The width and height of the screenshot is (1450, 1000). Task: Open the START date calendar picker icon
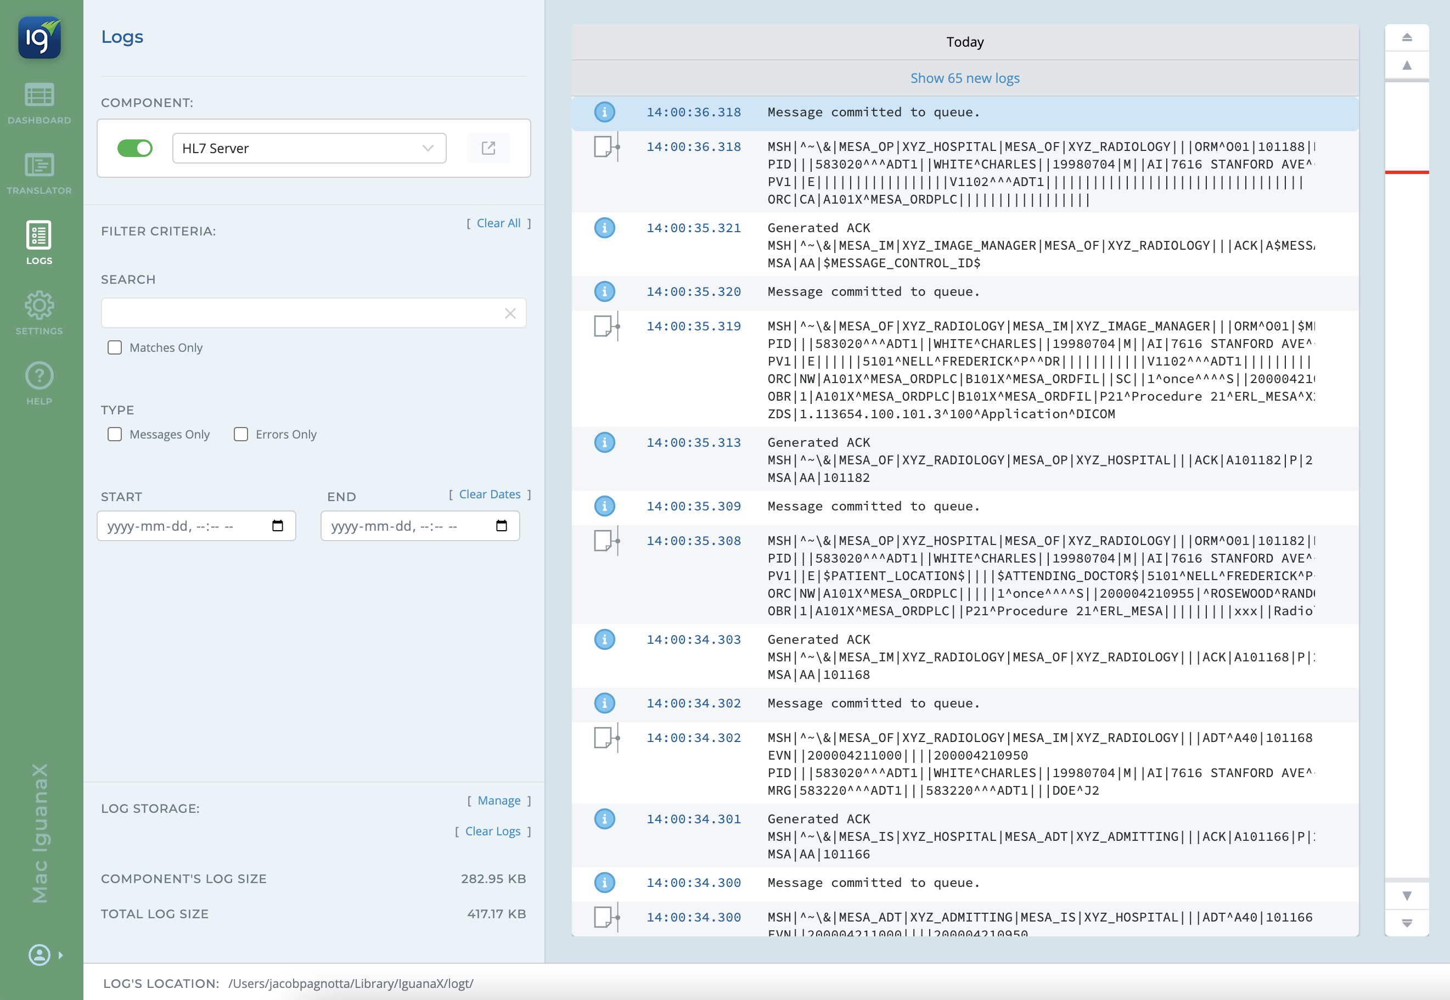pyautogui.click(x=278, y=526)
